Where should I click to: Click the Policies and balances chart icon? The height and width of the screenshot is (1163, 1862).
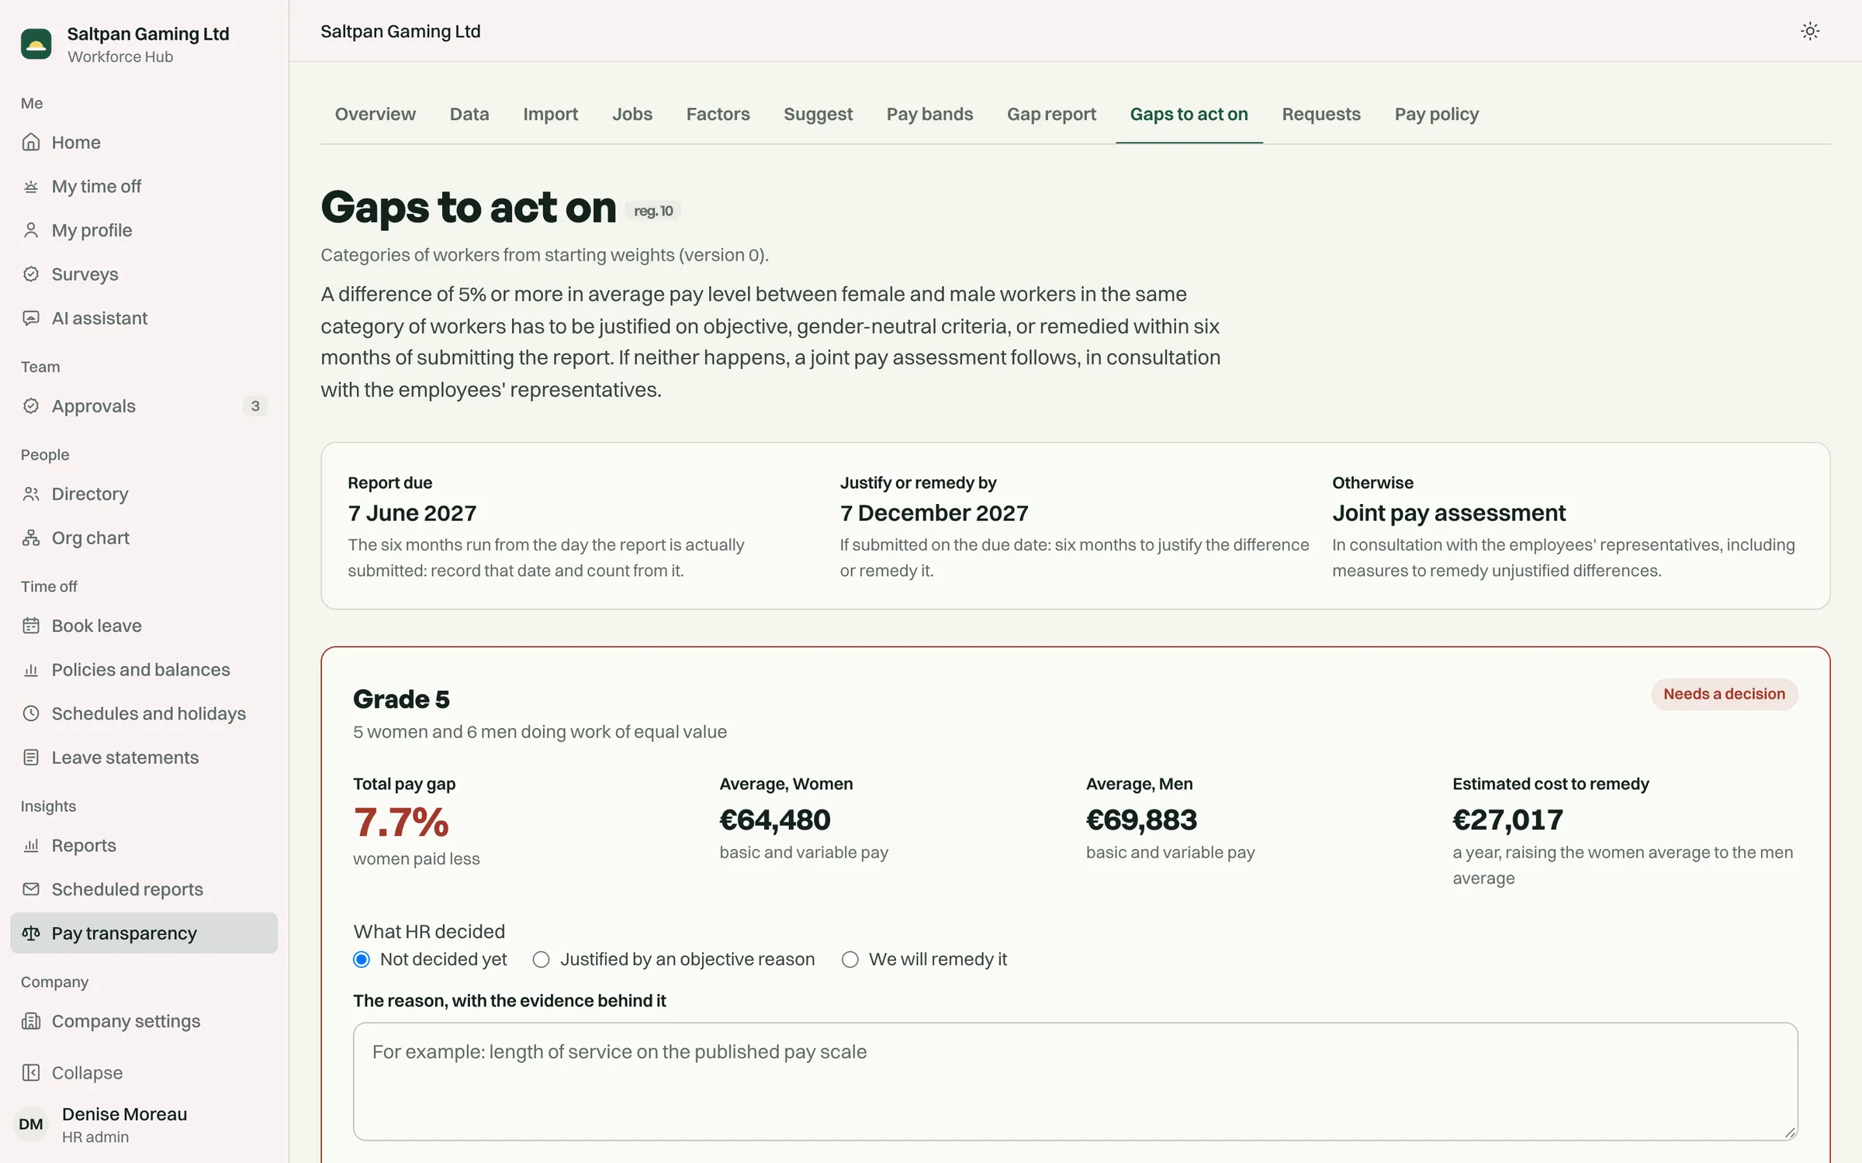(31, 669)
